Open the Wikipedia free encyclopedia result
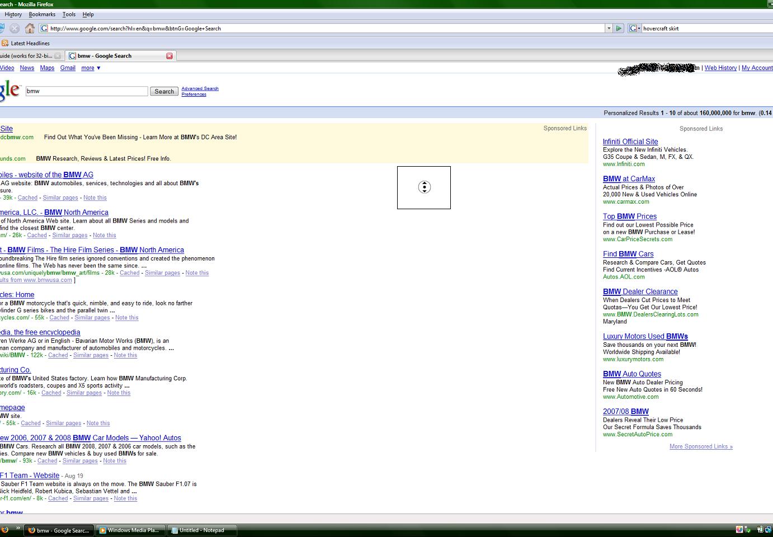 (x=40, y=332)
